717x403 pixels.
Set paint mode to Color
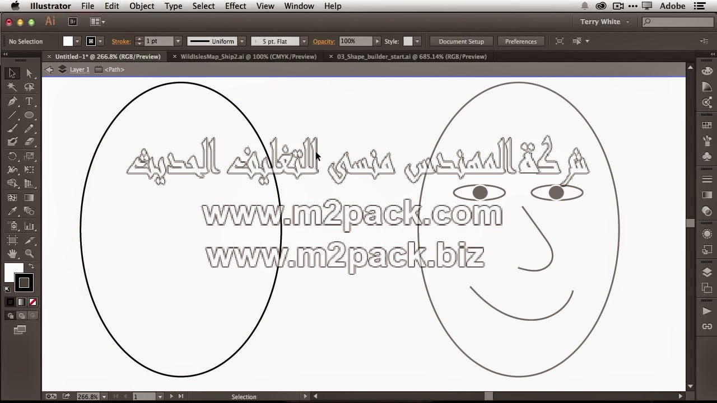pos(10,302)
